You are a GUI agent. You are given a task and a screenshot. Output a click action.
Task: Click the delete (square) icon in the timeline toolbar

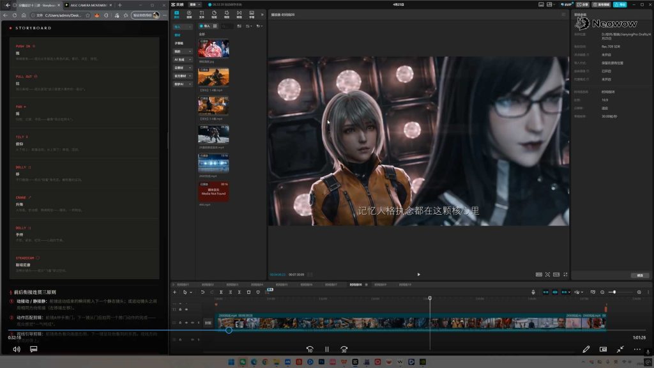pos(248,292)
